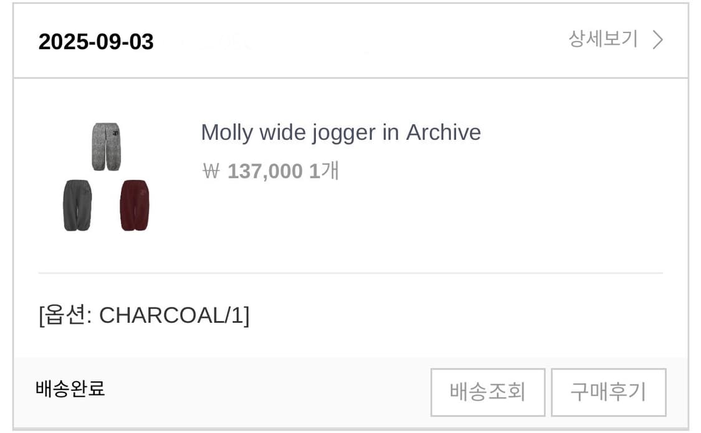Click the closing bracket after CHARCOAL/1
The height and width of the screenshot is (433, 701).
coord(246,315)
